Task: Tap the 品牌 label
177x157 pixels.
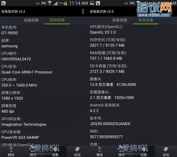Action: tap(5, 40)
